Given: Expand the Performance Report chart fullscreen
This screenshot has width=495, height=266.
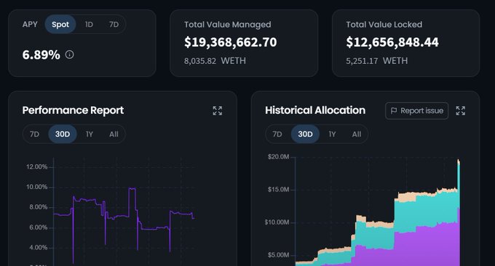Looking at the screenshot, I should [217, 110].
